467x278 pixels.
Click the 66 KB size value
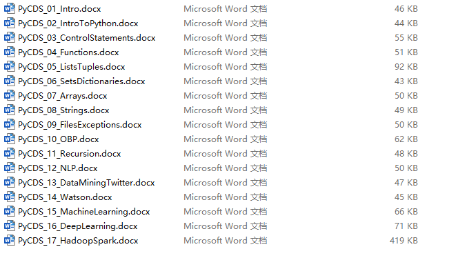click(406, 212)
